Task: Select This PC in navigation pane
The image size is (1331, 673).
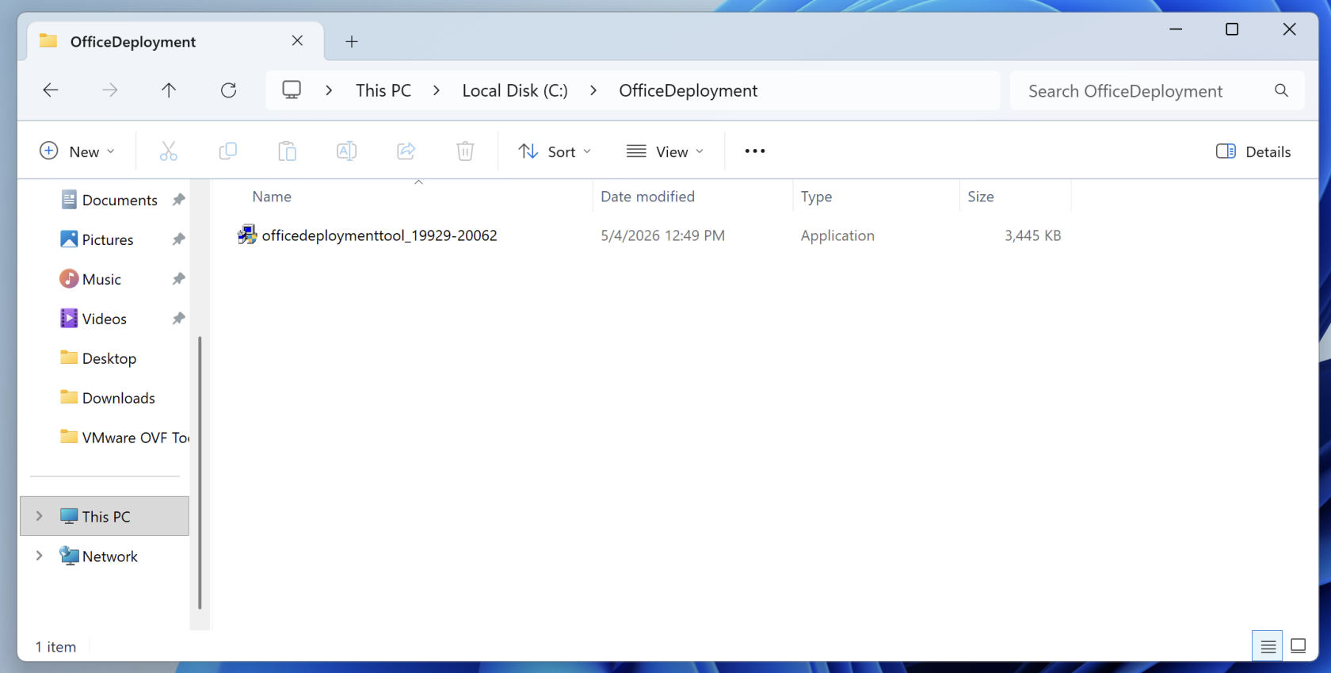Action: click(105, 516)
